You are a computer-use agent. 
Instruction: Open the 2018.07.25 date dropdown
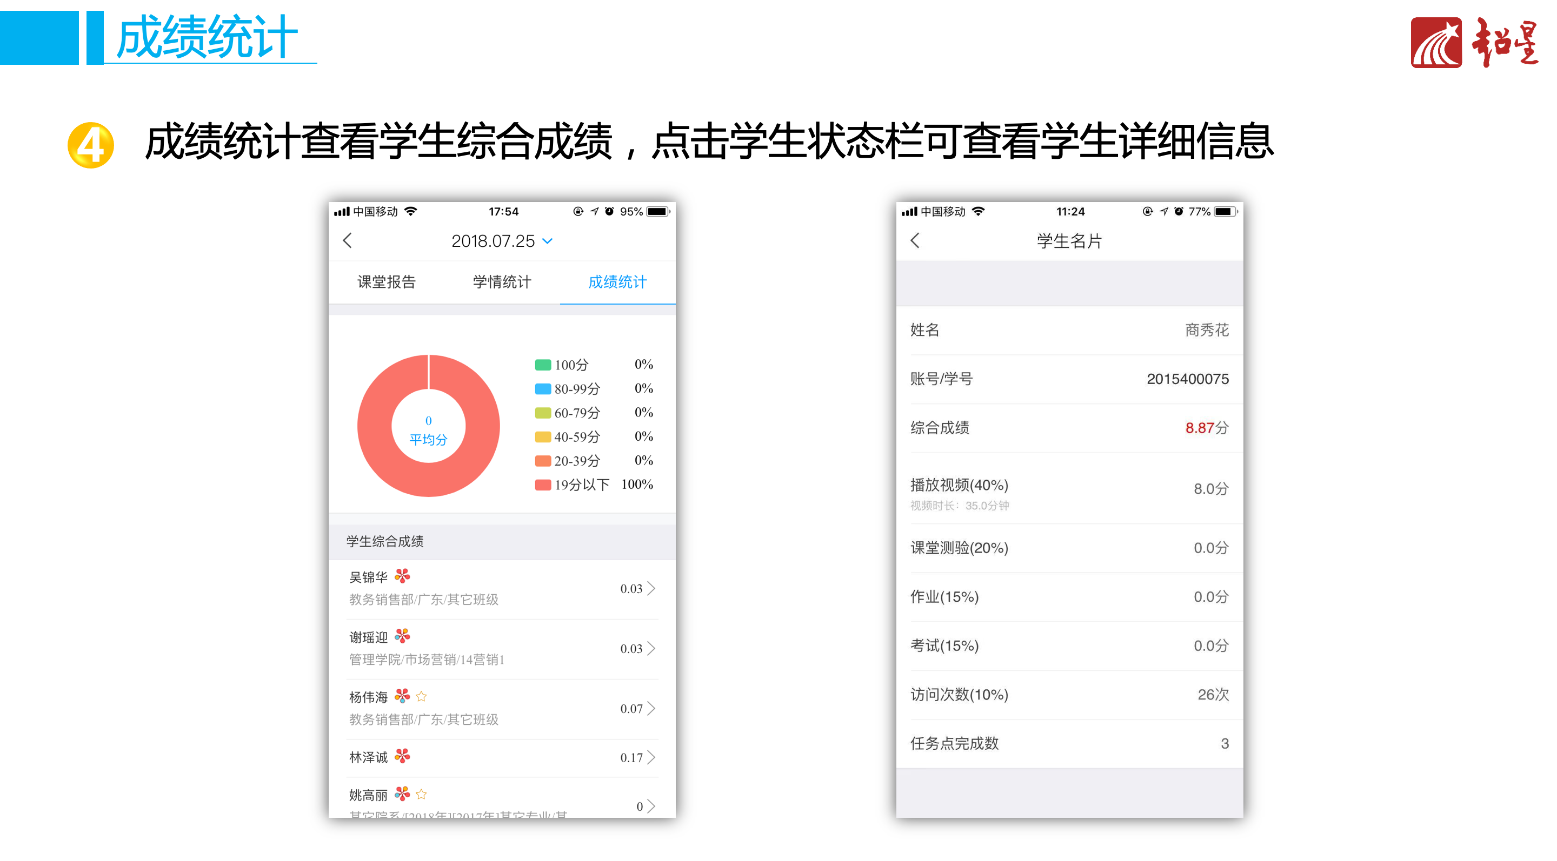(502, 241)
